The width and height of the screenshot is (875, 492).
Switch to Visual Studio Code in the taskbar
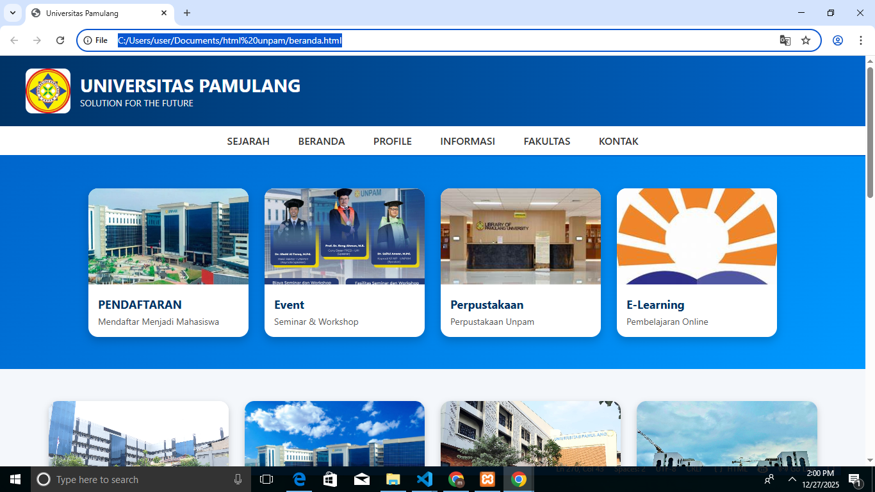pos(425,479)
